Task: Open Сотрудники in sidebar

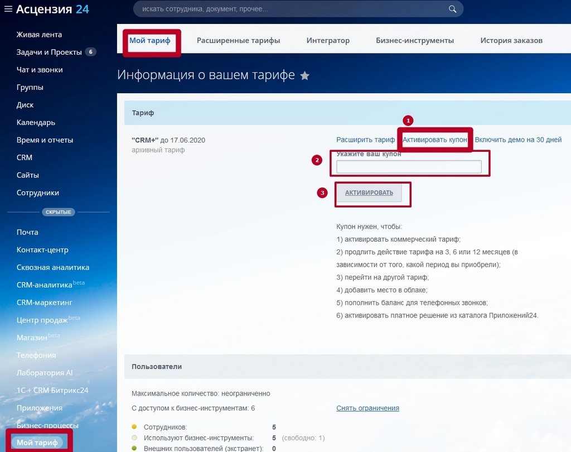Action: point(37,193)
